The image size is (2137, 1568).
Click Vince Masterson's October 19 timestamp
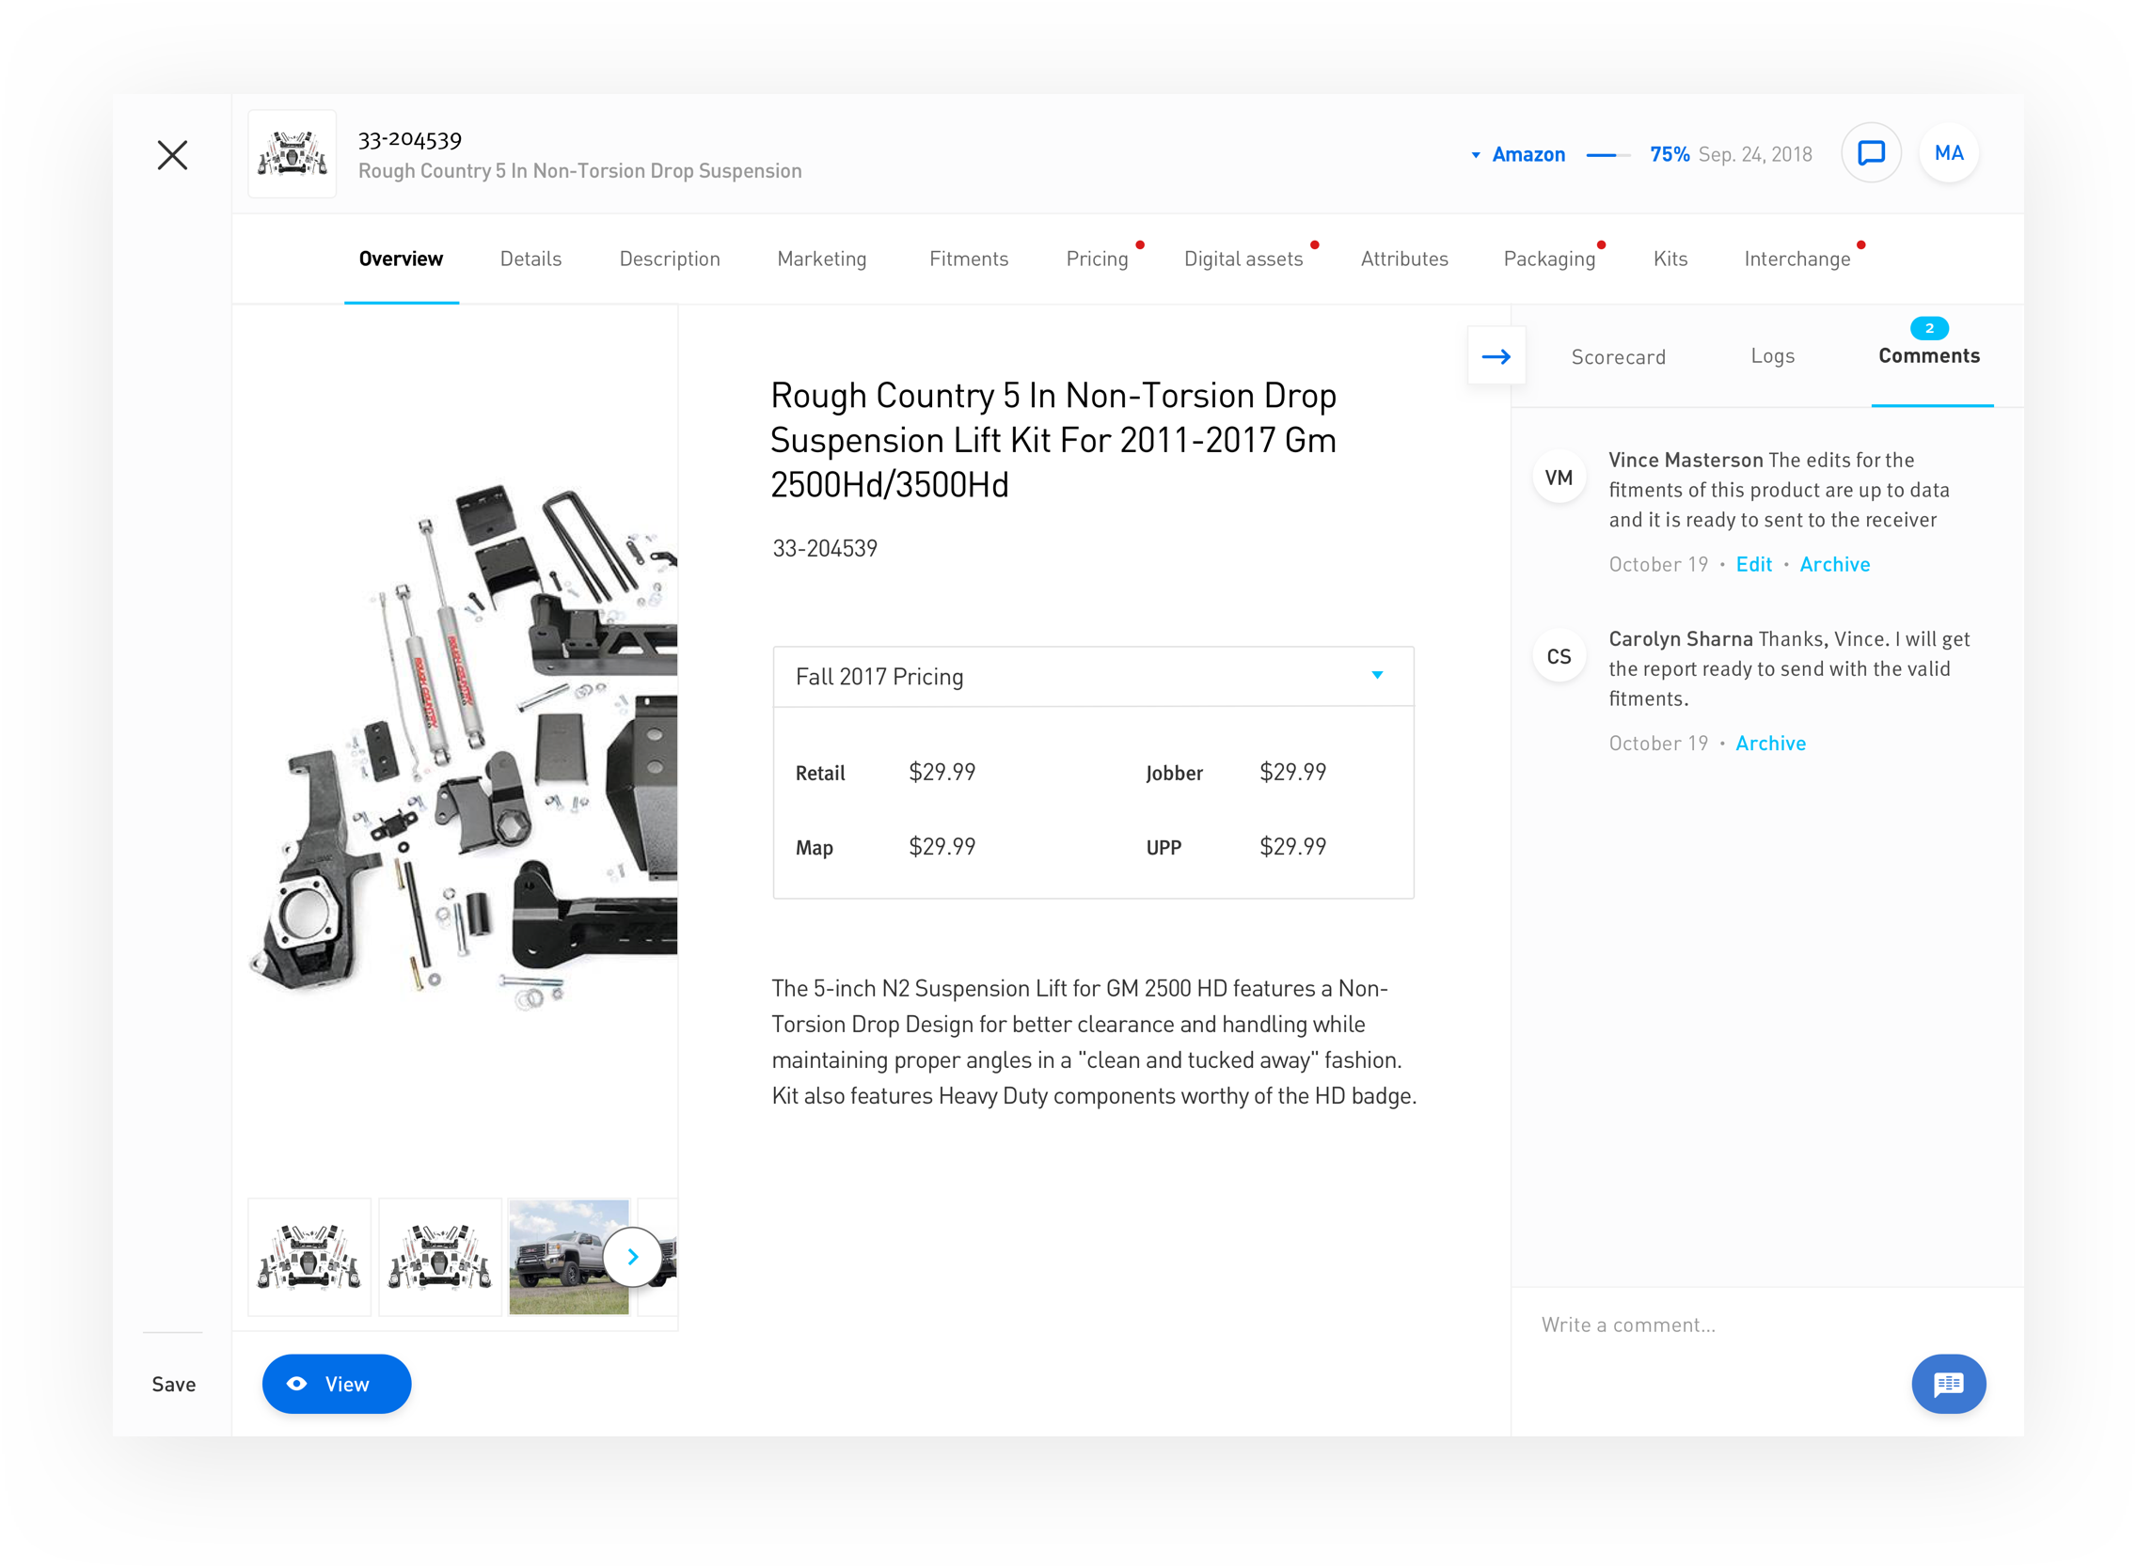click(x=1657, y=565)
